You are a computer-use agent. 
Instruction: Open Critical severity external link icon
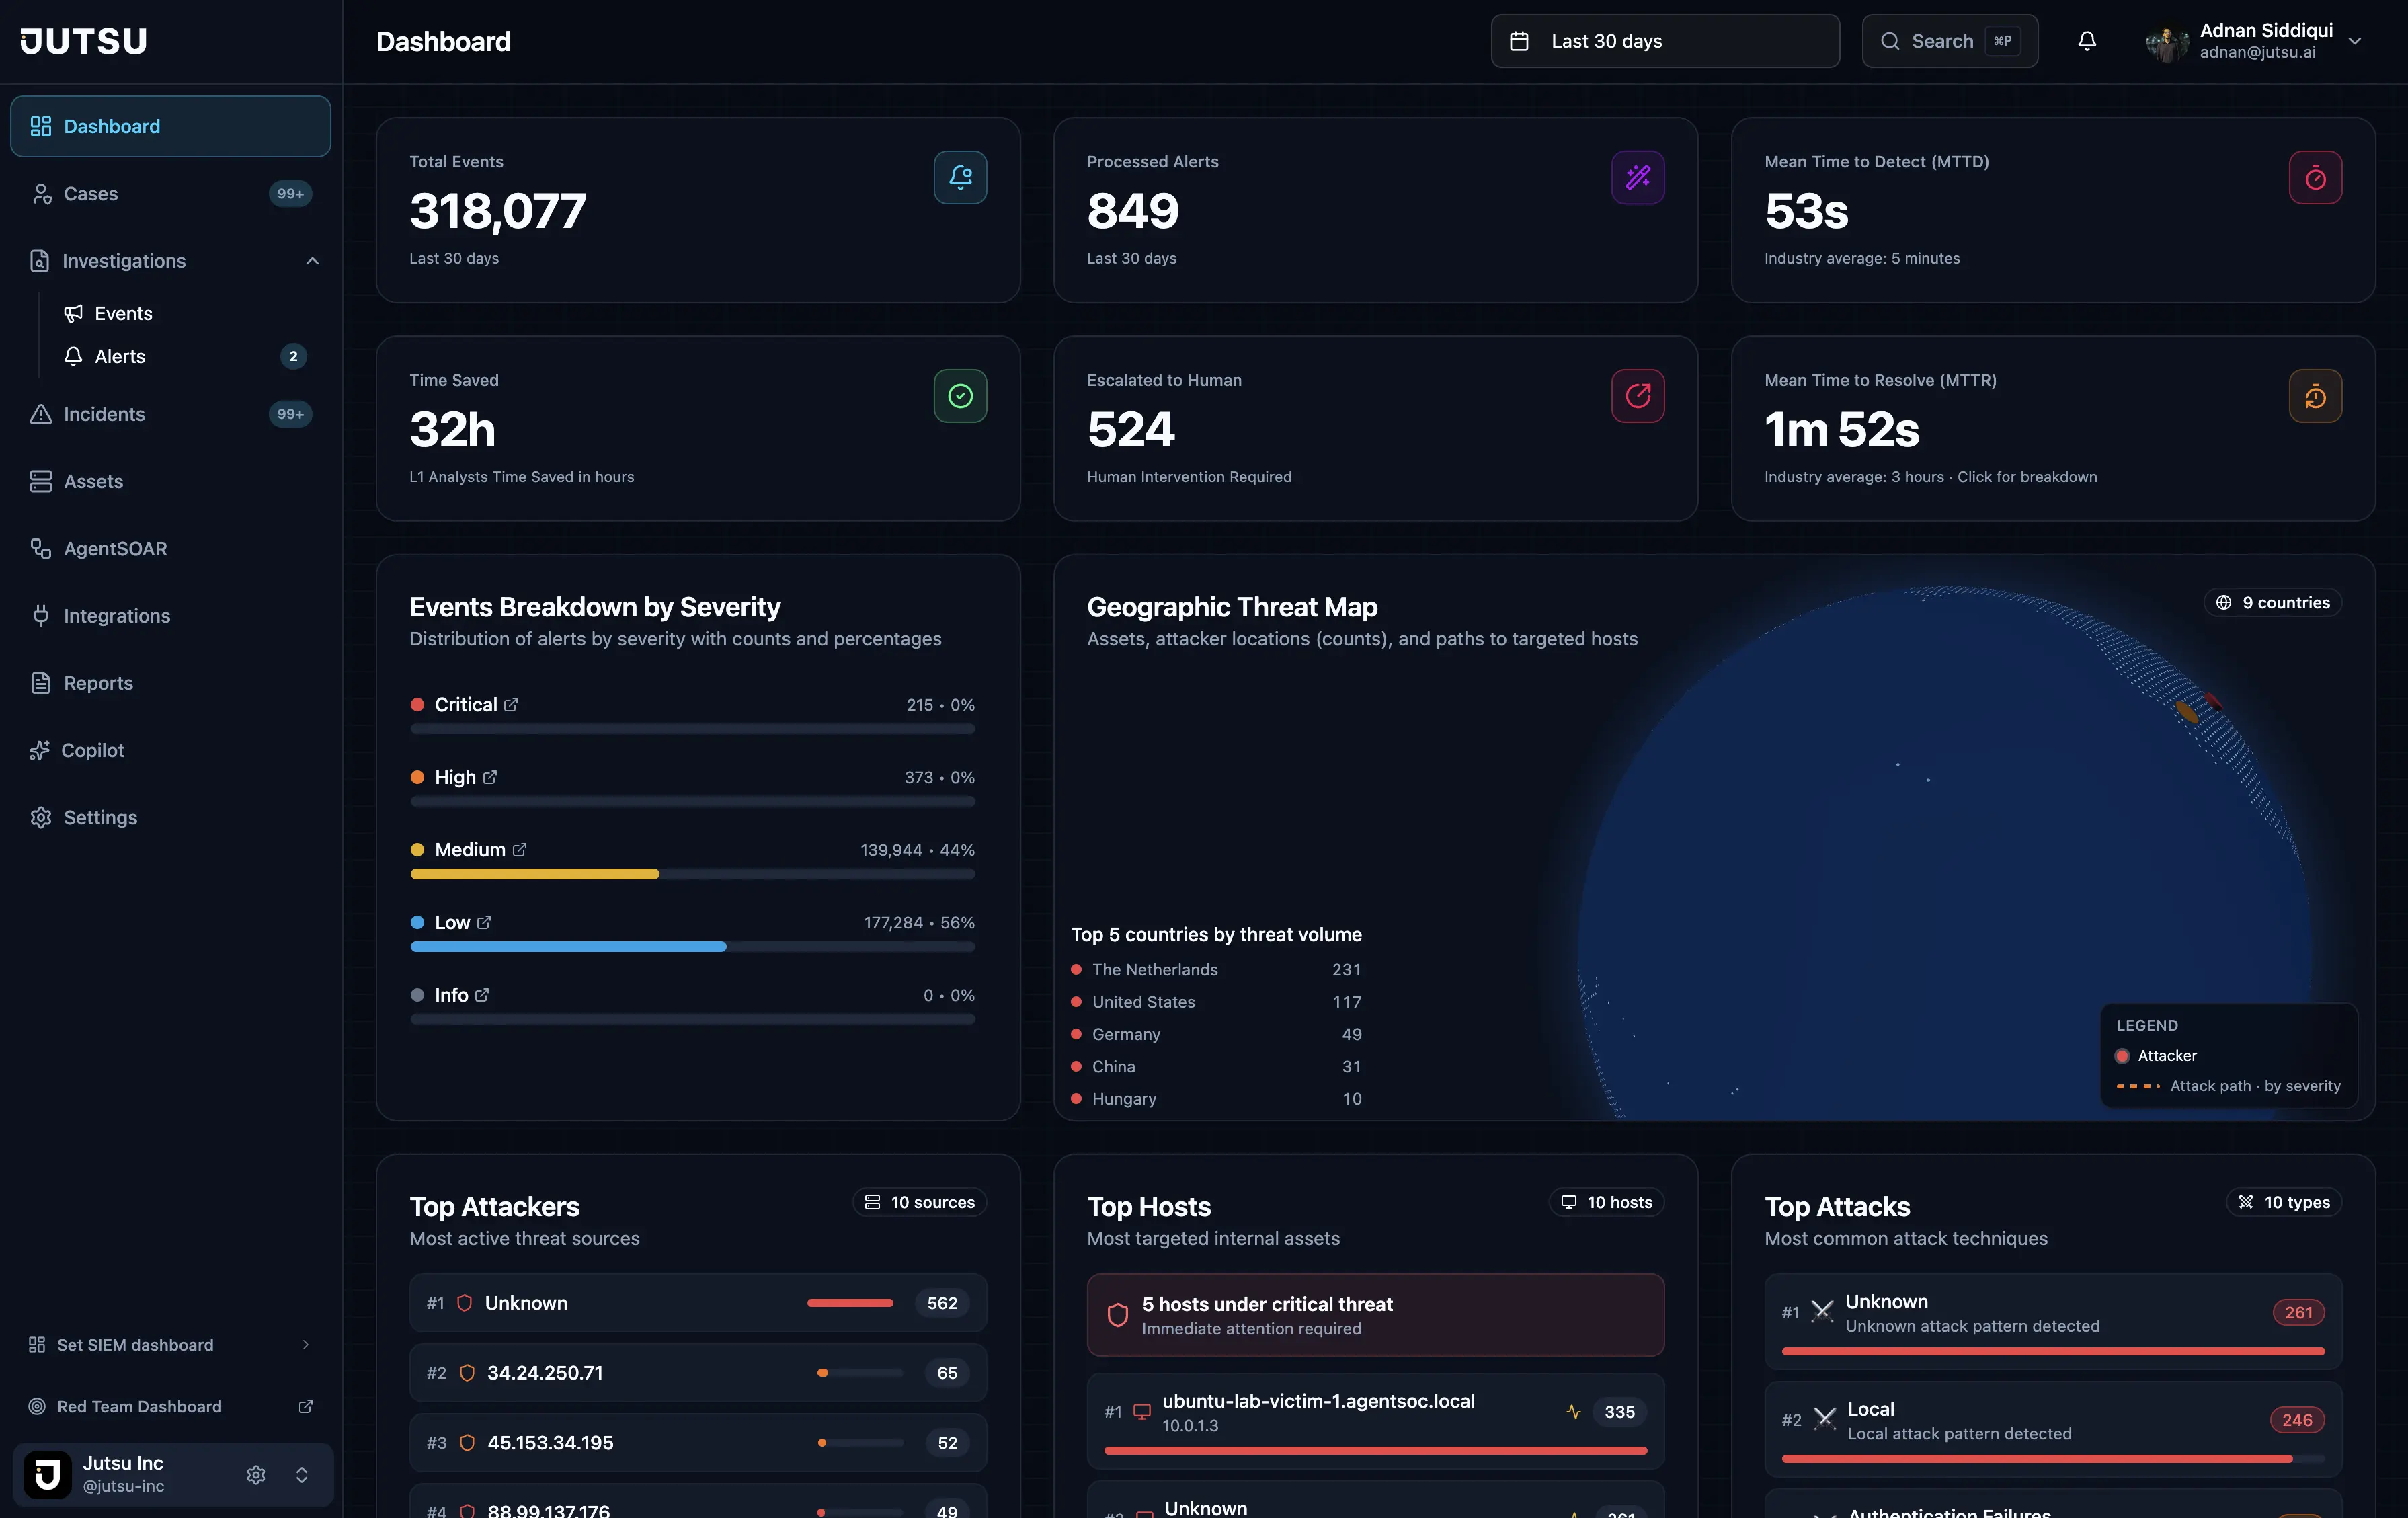(x=511, y=705)
